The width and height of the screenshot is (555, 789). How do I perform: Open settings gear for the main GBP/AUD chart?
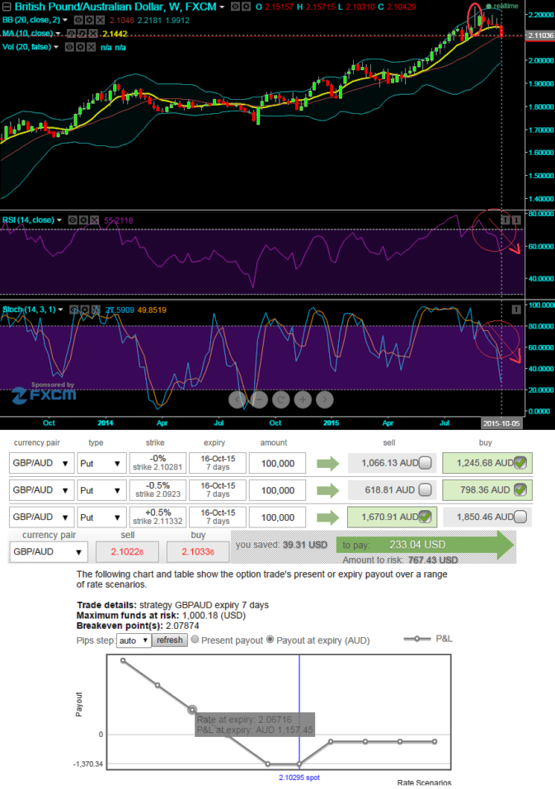point(246,7)
